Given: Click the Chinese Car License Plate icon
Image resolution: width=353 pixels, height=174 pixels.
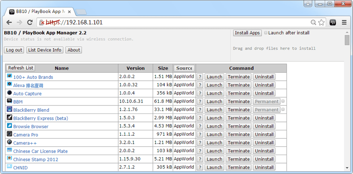Looking at the screenshot, I should click(9, 150).
